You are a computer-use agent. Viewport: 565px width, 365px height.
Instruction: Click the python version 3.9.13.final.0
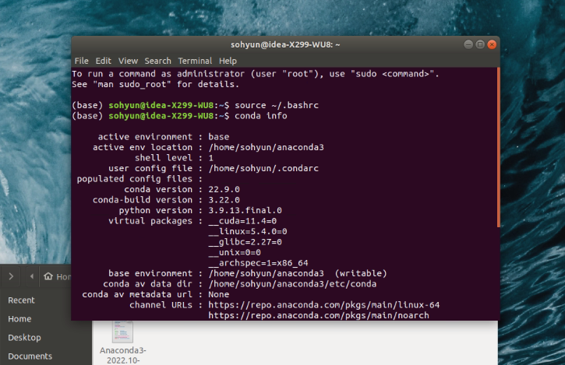(x=245, y=210)
